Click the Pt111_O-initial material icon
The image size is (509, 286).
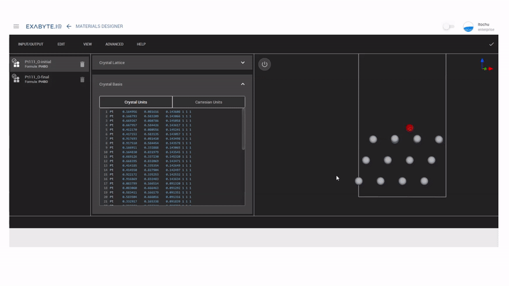[16, 63]
